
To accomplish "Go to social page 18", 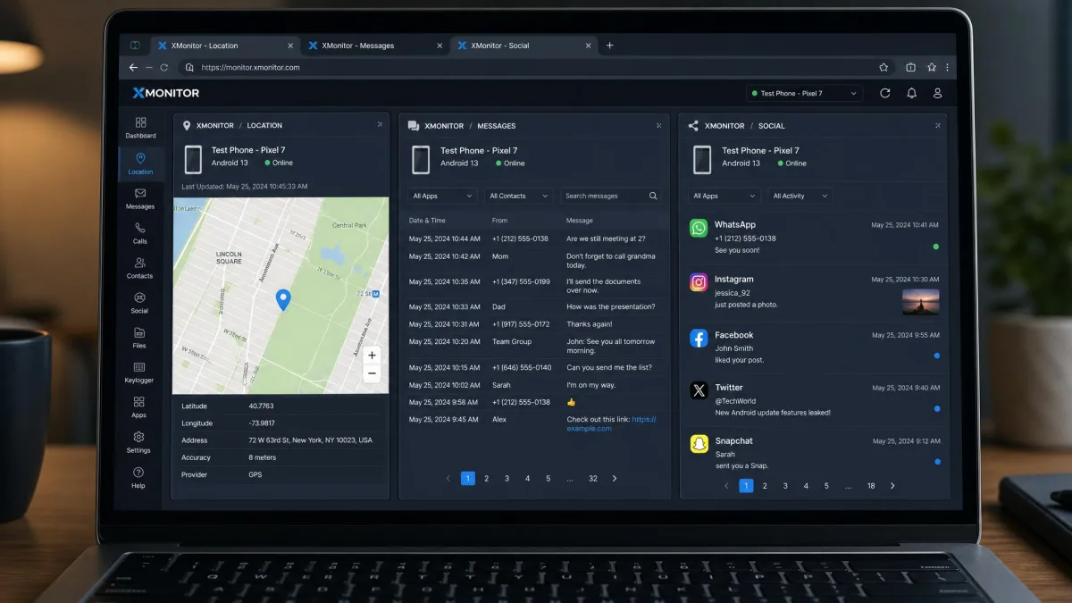I will click(871, 486).
